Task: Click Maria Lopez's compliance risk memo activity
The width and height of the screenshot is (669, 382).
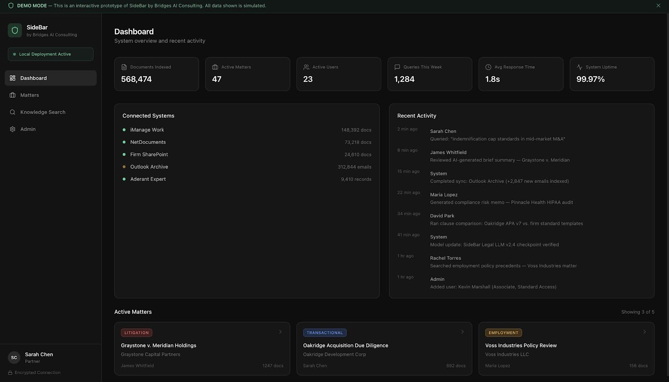Action: tap(521, 199)
